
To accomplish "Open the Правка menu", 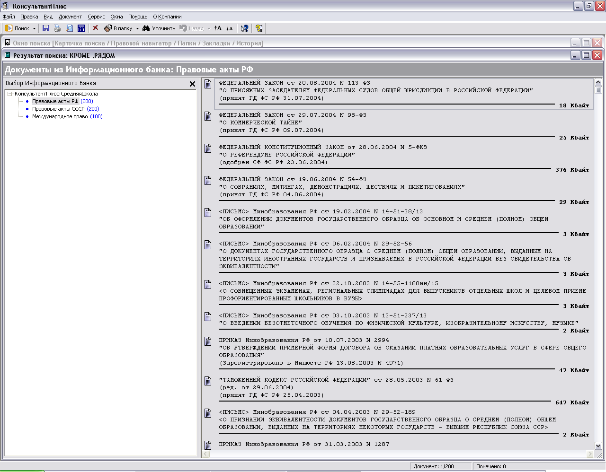I will coord(29,17).
